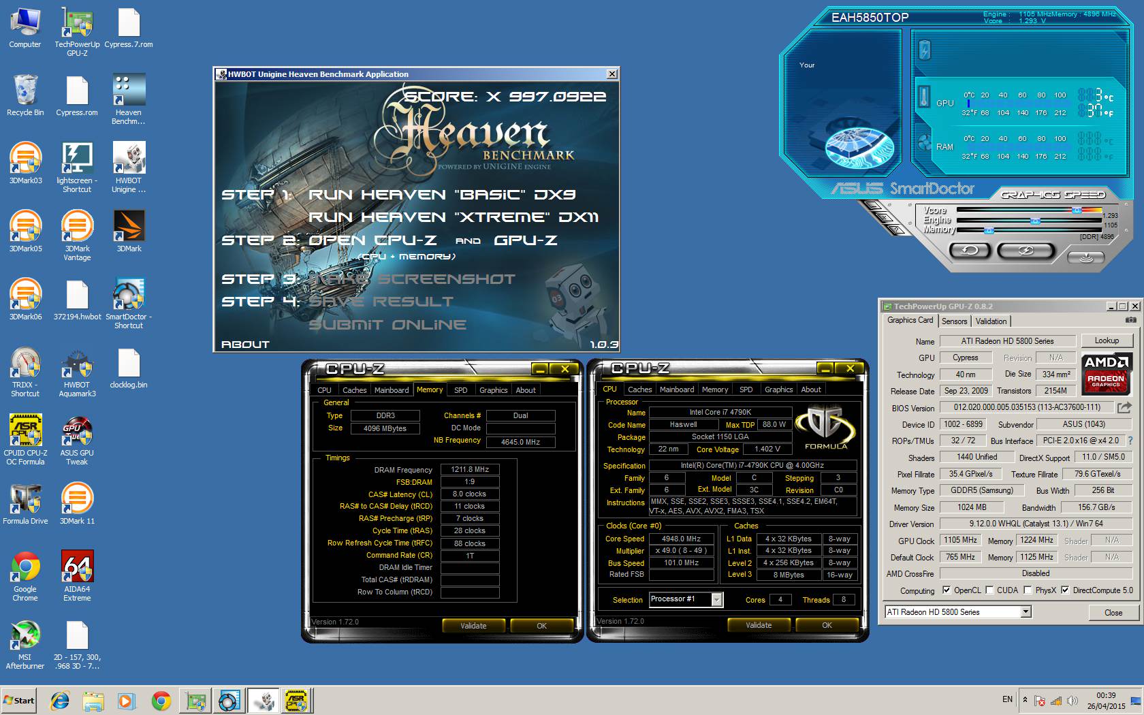Click the Bus Interface question mark in GPU-Z
This screenshot has height=715, width=1144.
[1130, 441]
